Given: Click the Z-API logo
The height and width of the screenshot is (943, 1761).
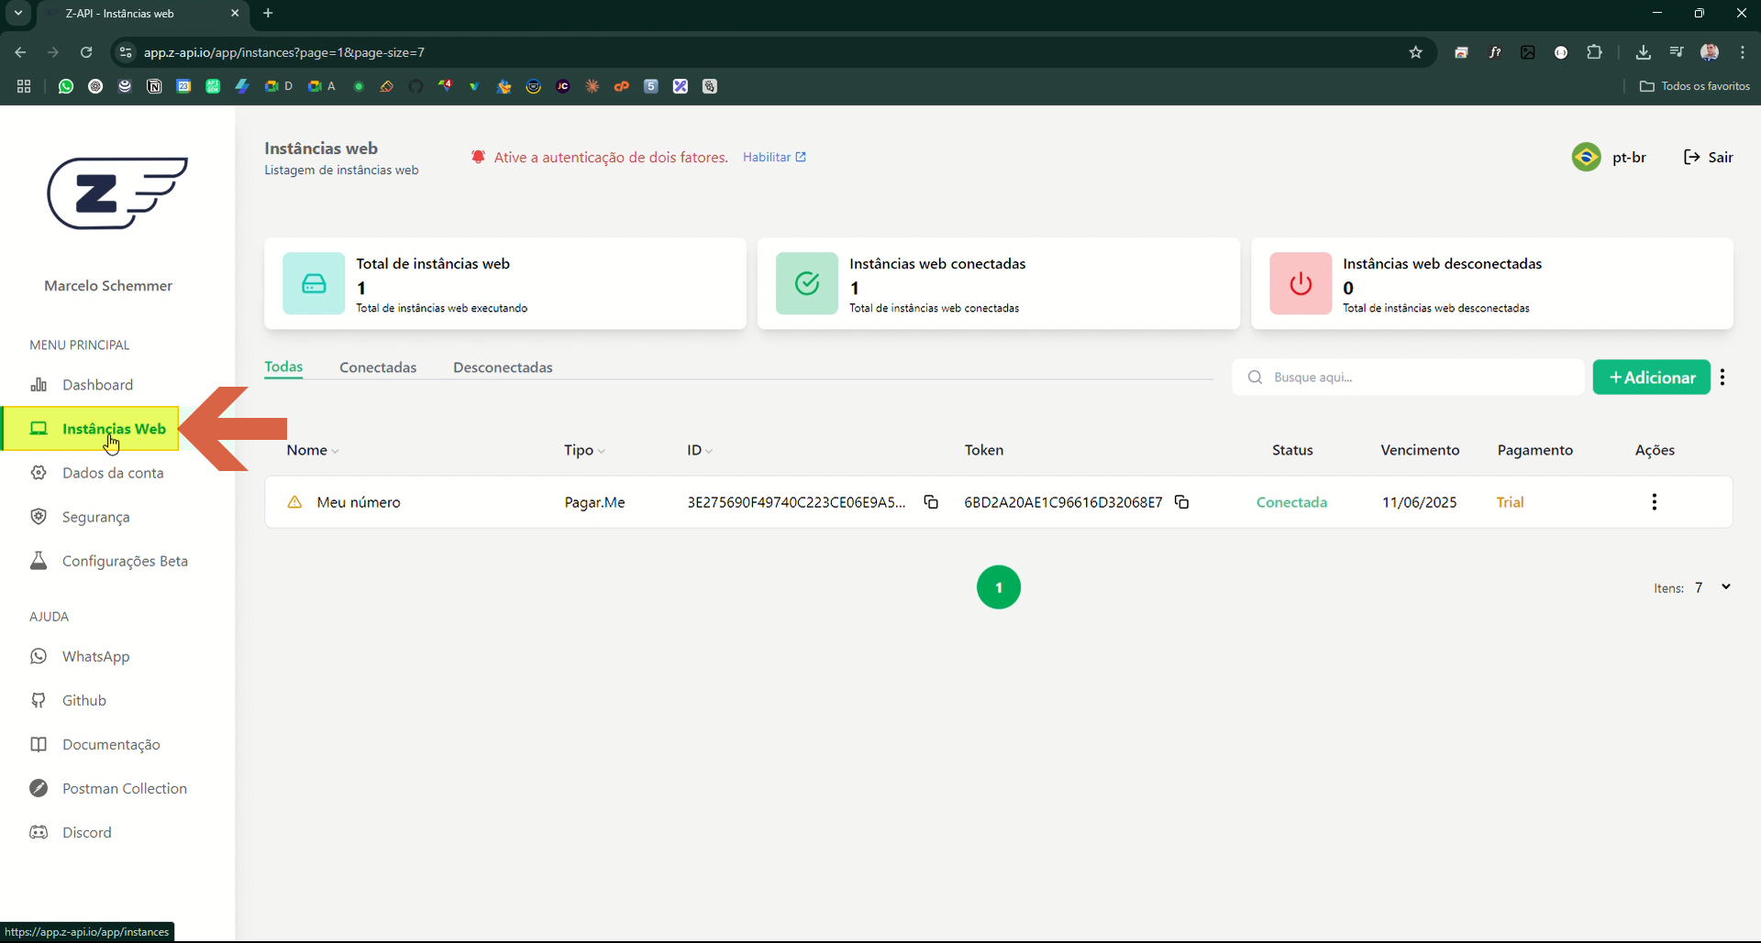Looking at the screenshot, I should [117, 192].
